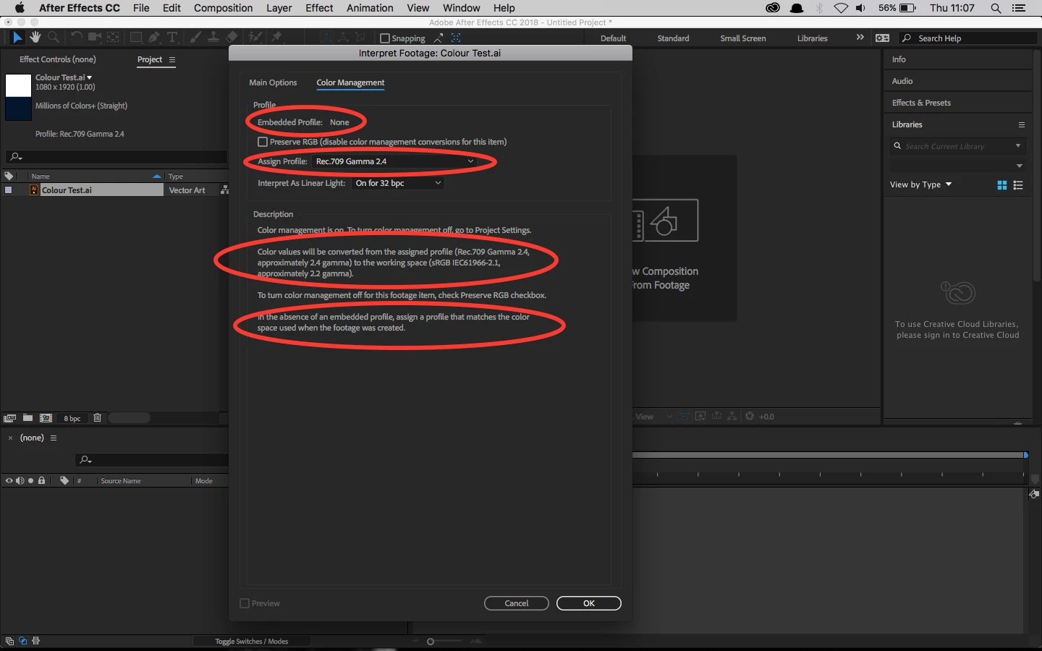Click the OK button
This screenshot has width=1042, height=651.
click(589, 603)
